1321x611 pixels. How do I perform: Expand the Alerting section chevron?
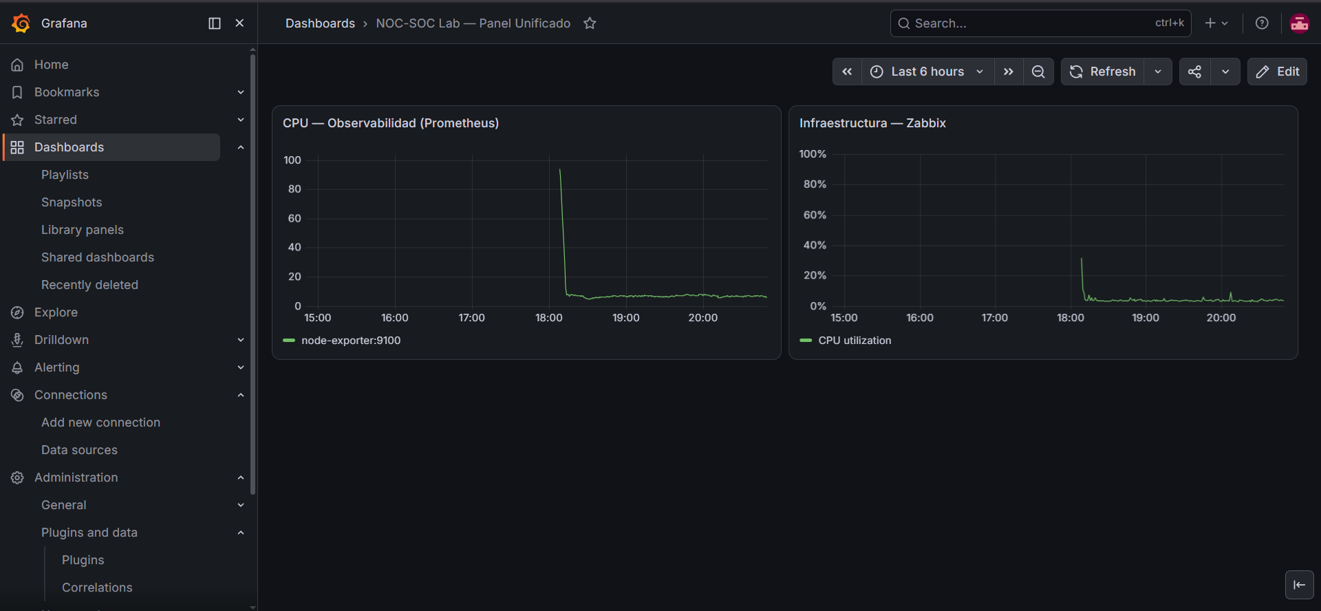[x=241, y=367]
